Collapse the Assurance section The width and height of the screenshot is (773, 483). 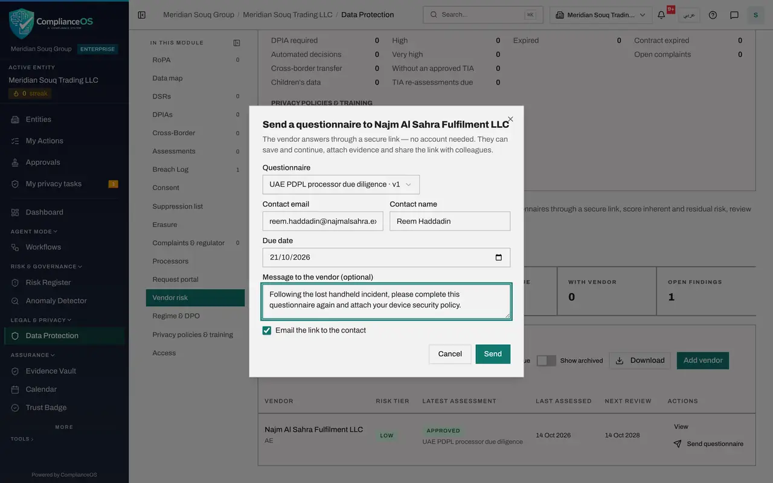pyautogui.click(x=32, y=355)
